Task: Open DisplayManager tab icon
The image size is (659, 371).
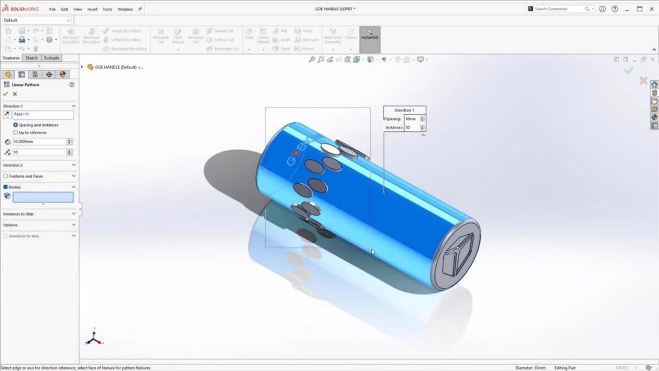Action: [x=63, y=74]
